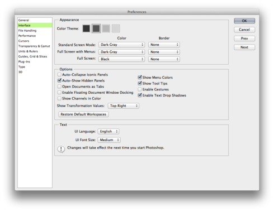Pick the medium gray color theme swatch

(x=106, y=28)
